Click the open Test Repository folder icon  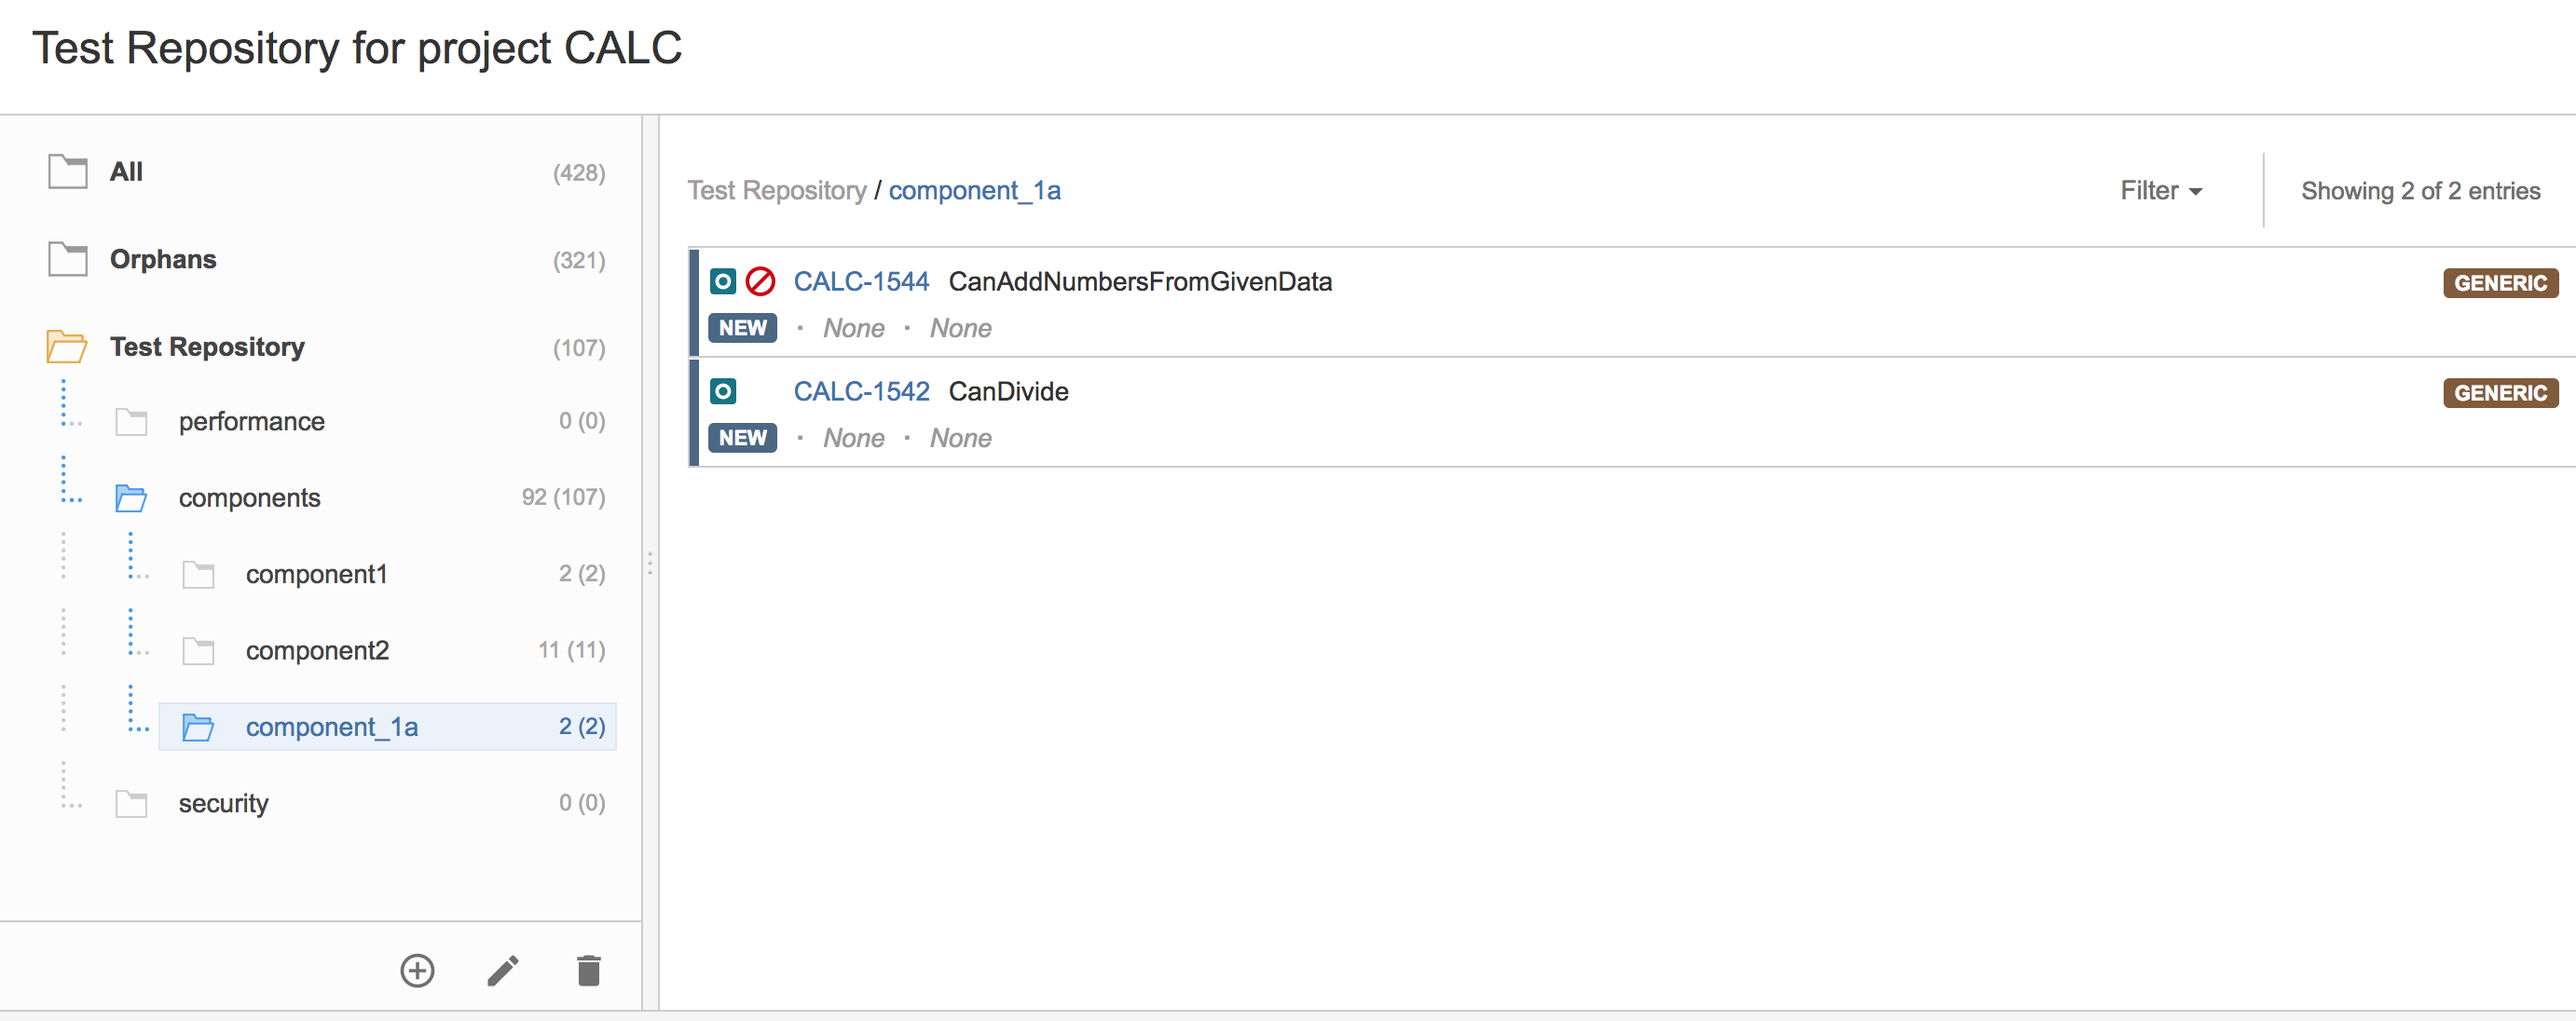coord(67,347)
